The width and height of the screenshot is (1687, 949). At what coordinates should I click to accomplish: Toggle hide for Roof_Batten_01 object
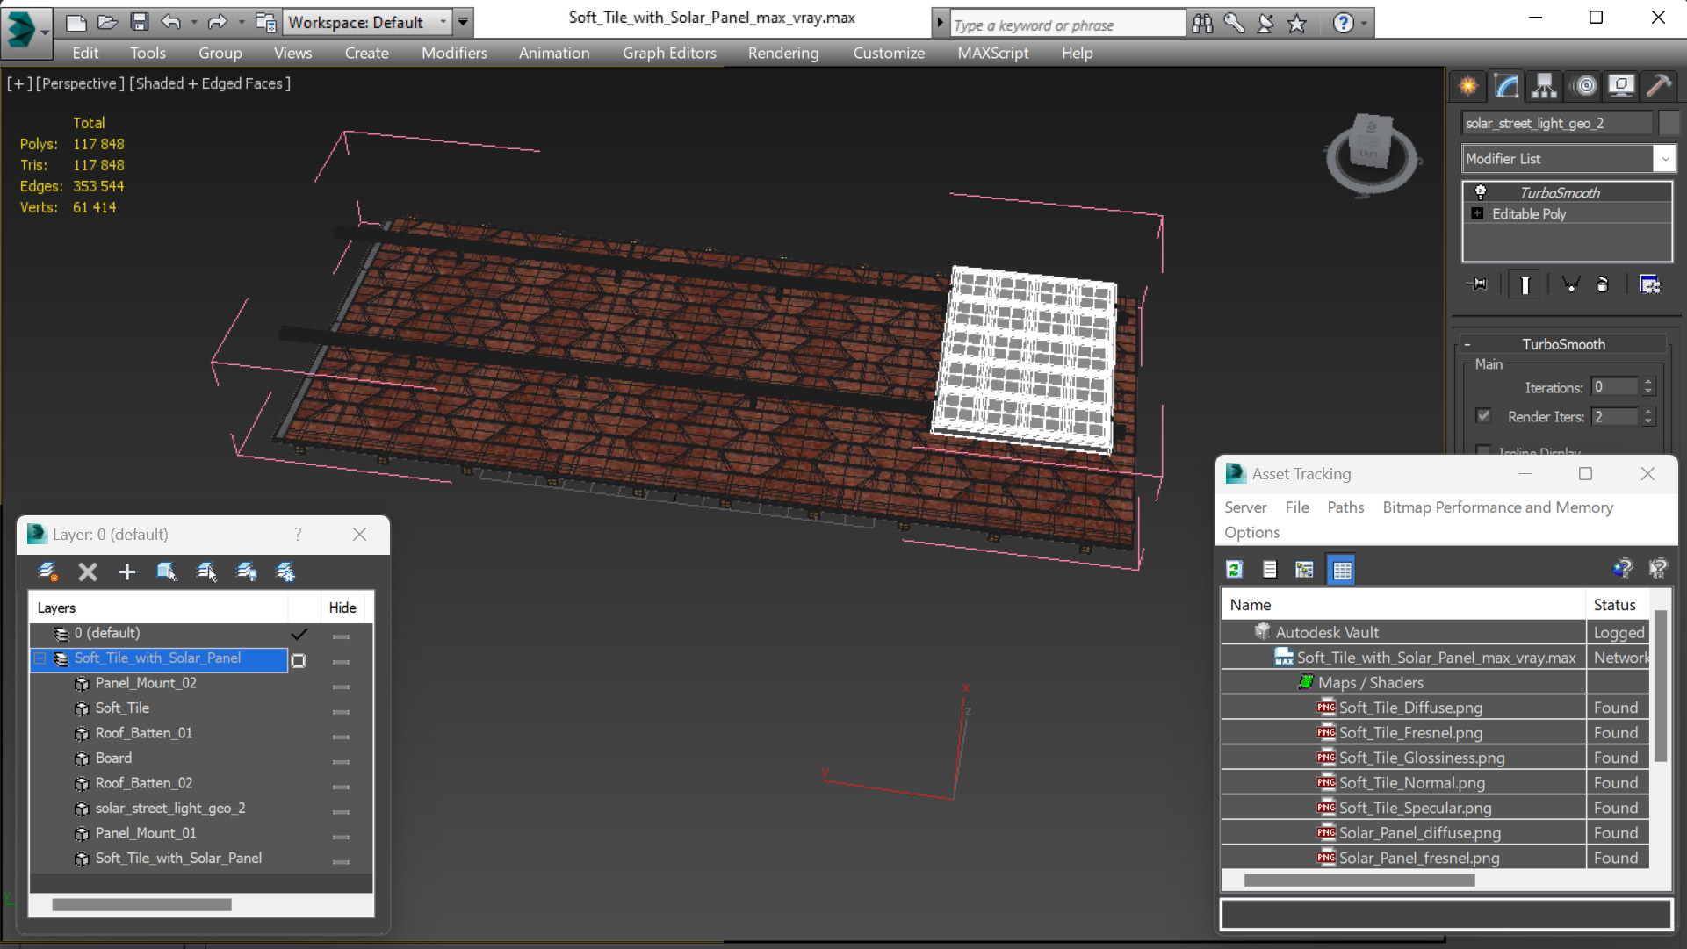click(341, 736)
